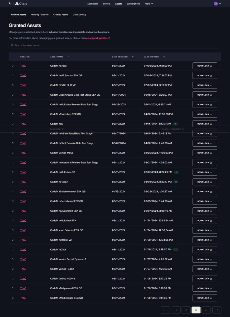Open the Dashboard nav item
This screenshot has height=317, width=230.
pos(93,4)
